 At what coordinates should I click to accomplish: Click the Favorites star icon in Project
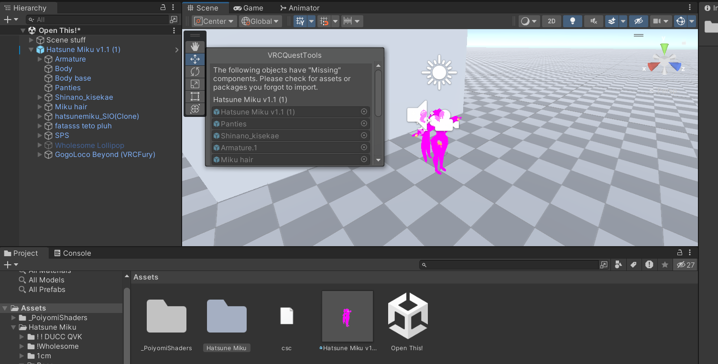click(x=665, y=265)
